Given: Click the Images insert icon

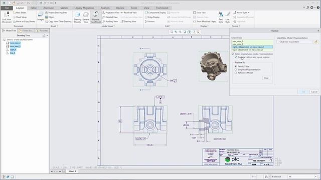Looking at the screenshot, I should (41, 16).
